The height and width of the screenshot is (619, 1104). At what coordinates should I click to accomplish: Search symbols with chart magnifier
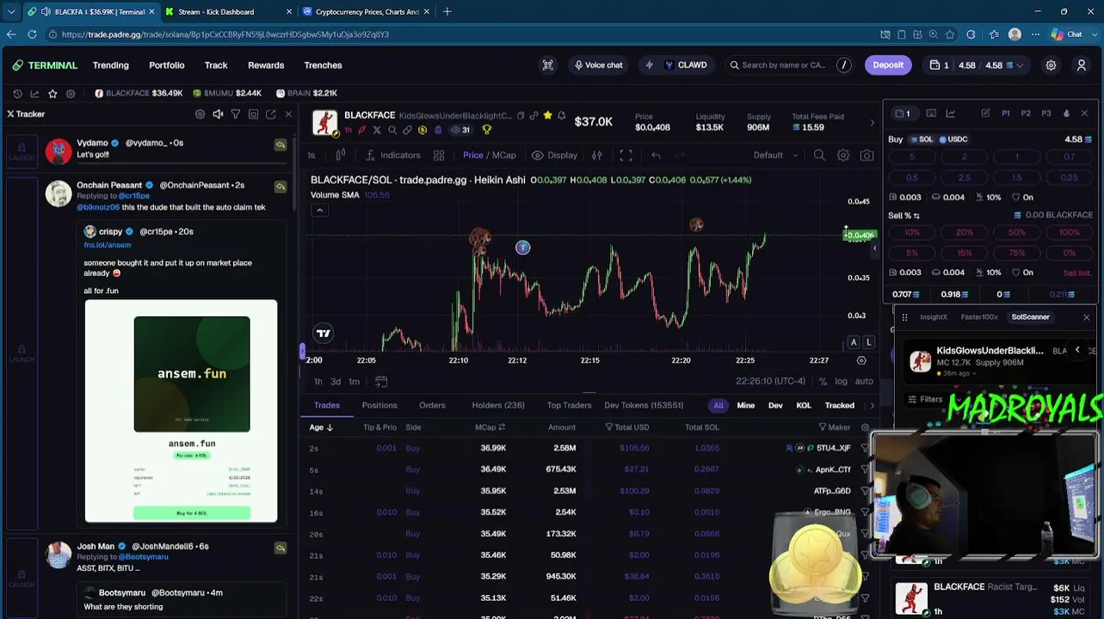819,156
